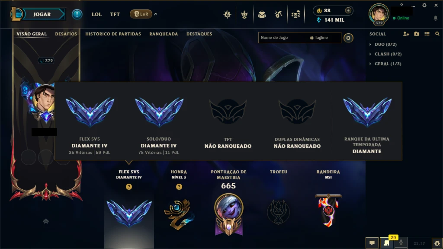
Task: Select the Tristana mastery score emblem
Action: (228, 214)
